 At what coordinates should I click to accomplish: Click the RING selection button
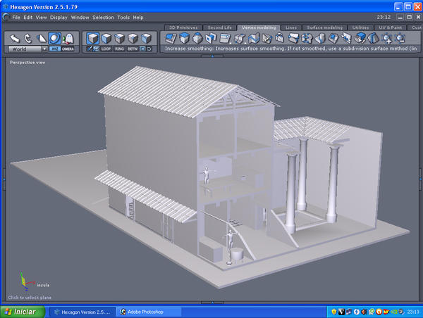pos(120,49)
